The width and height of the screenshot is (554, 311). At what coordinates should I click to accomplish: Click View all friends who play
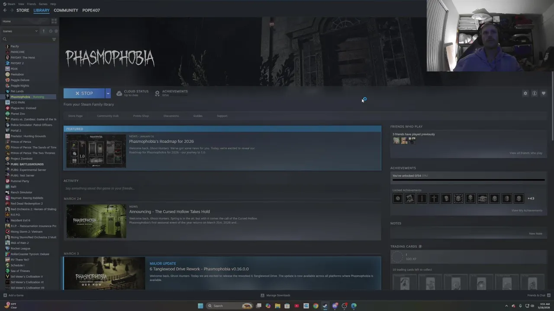(x=525, y=153)
